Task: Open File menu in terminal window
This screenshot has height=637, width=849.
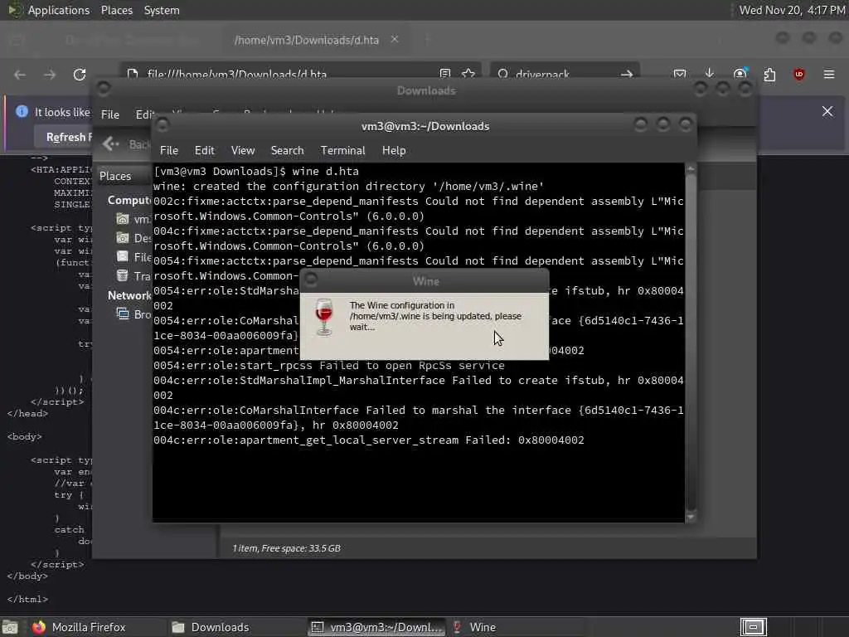Action: pyautogui.click(x=169, y=151)
